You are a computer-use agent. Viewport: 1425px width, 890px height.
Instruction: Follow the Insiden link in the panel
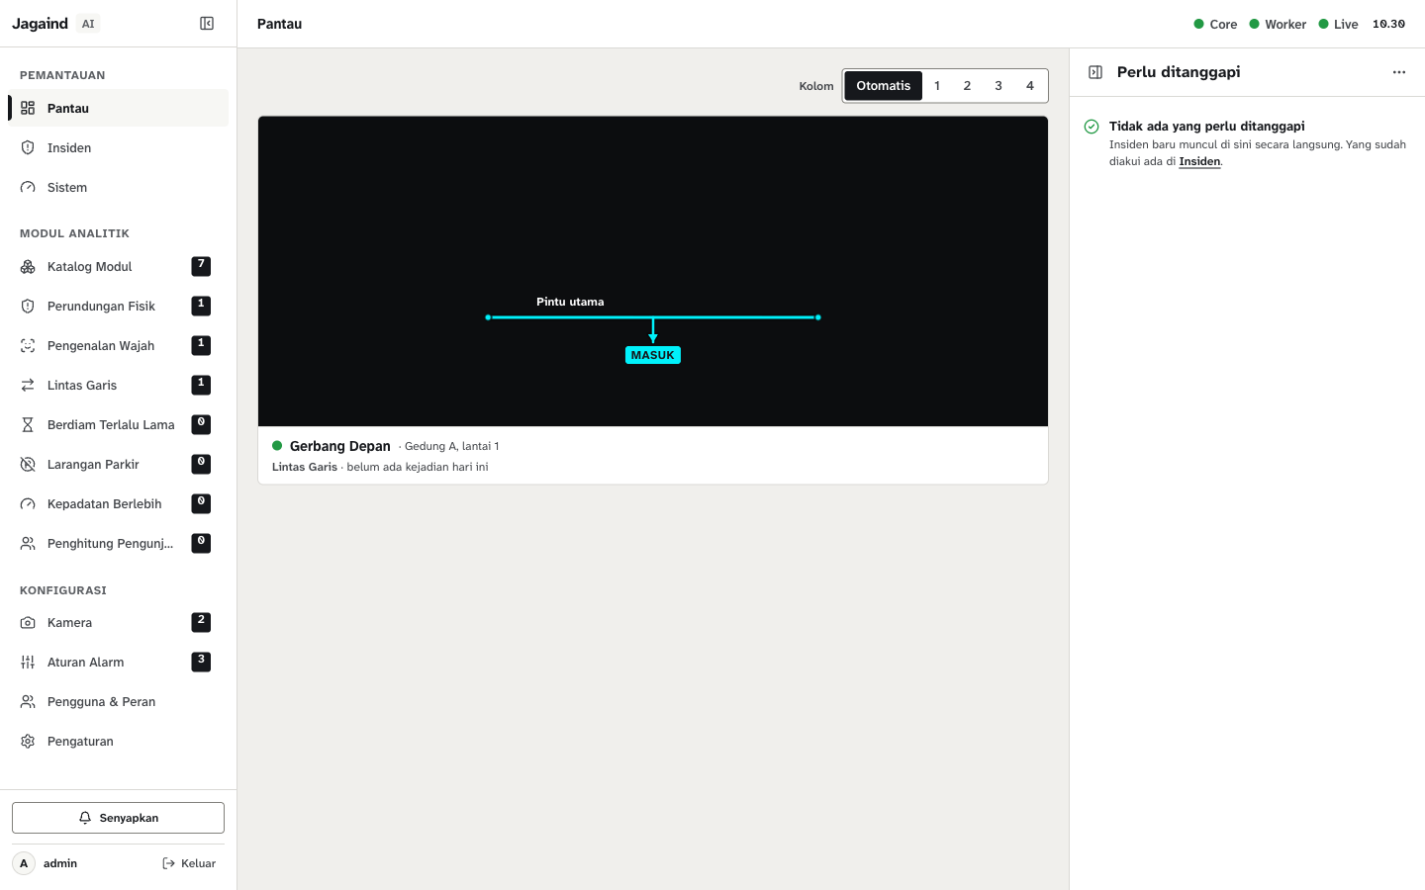click(x=1199, y=161)
